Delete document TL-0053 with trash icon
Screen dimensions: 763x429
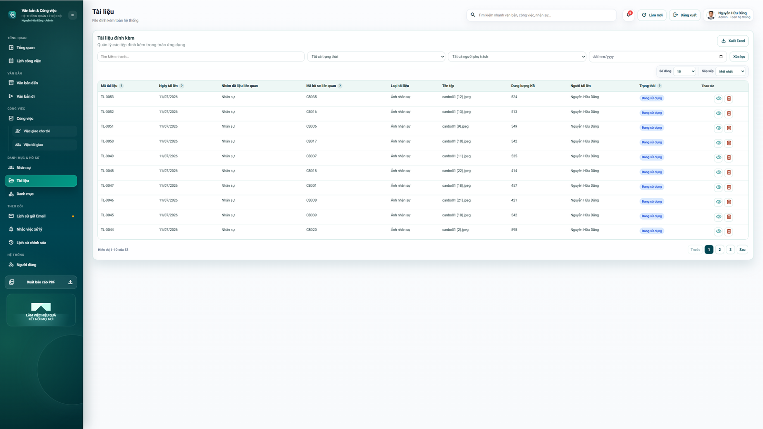pos(729,99)
